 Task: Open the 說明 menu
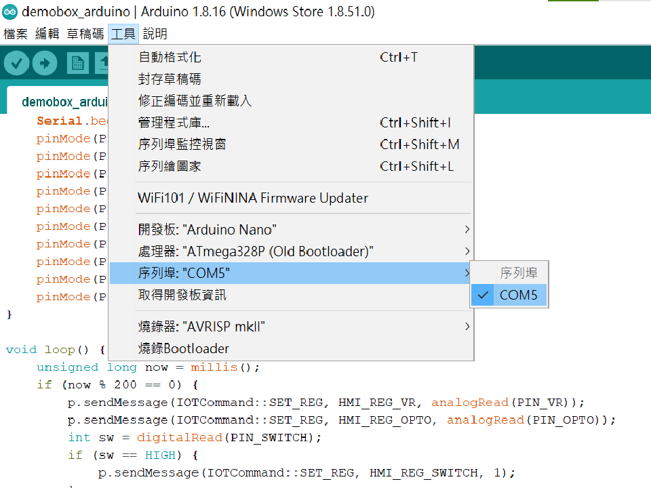pyautogui.click(x=155, y=34)
